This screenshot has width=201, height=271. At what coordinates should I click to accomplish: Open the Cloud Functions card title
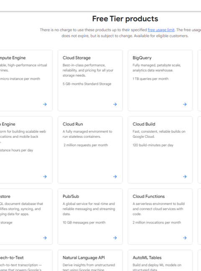[149, 196]
